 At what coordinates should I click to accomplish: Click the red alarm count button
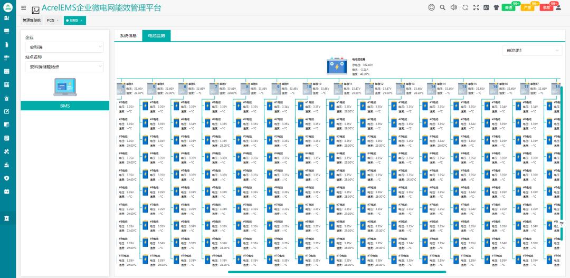click(546, 7)
